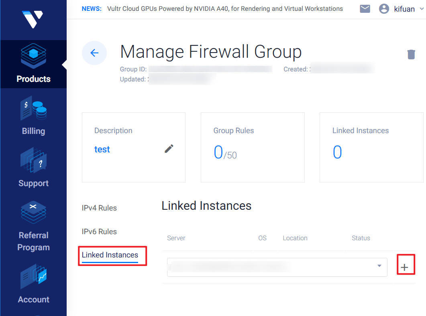Image resolution: width=426 pixels, height=316 pixels.
Task: Expand the server selection dropdown
Action: [277, 267]
